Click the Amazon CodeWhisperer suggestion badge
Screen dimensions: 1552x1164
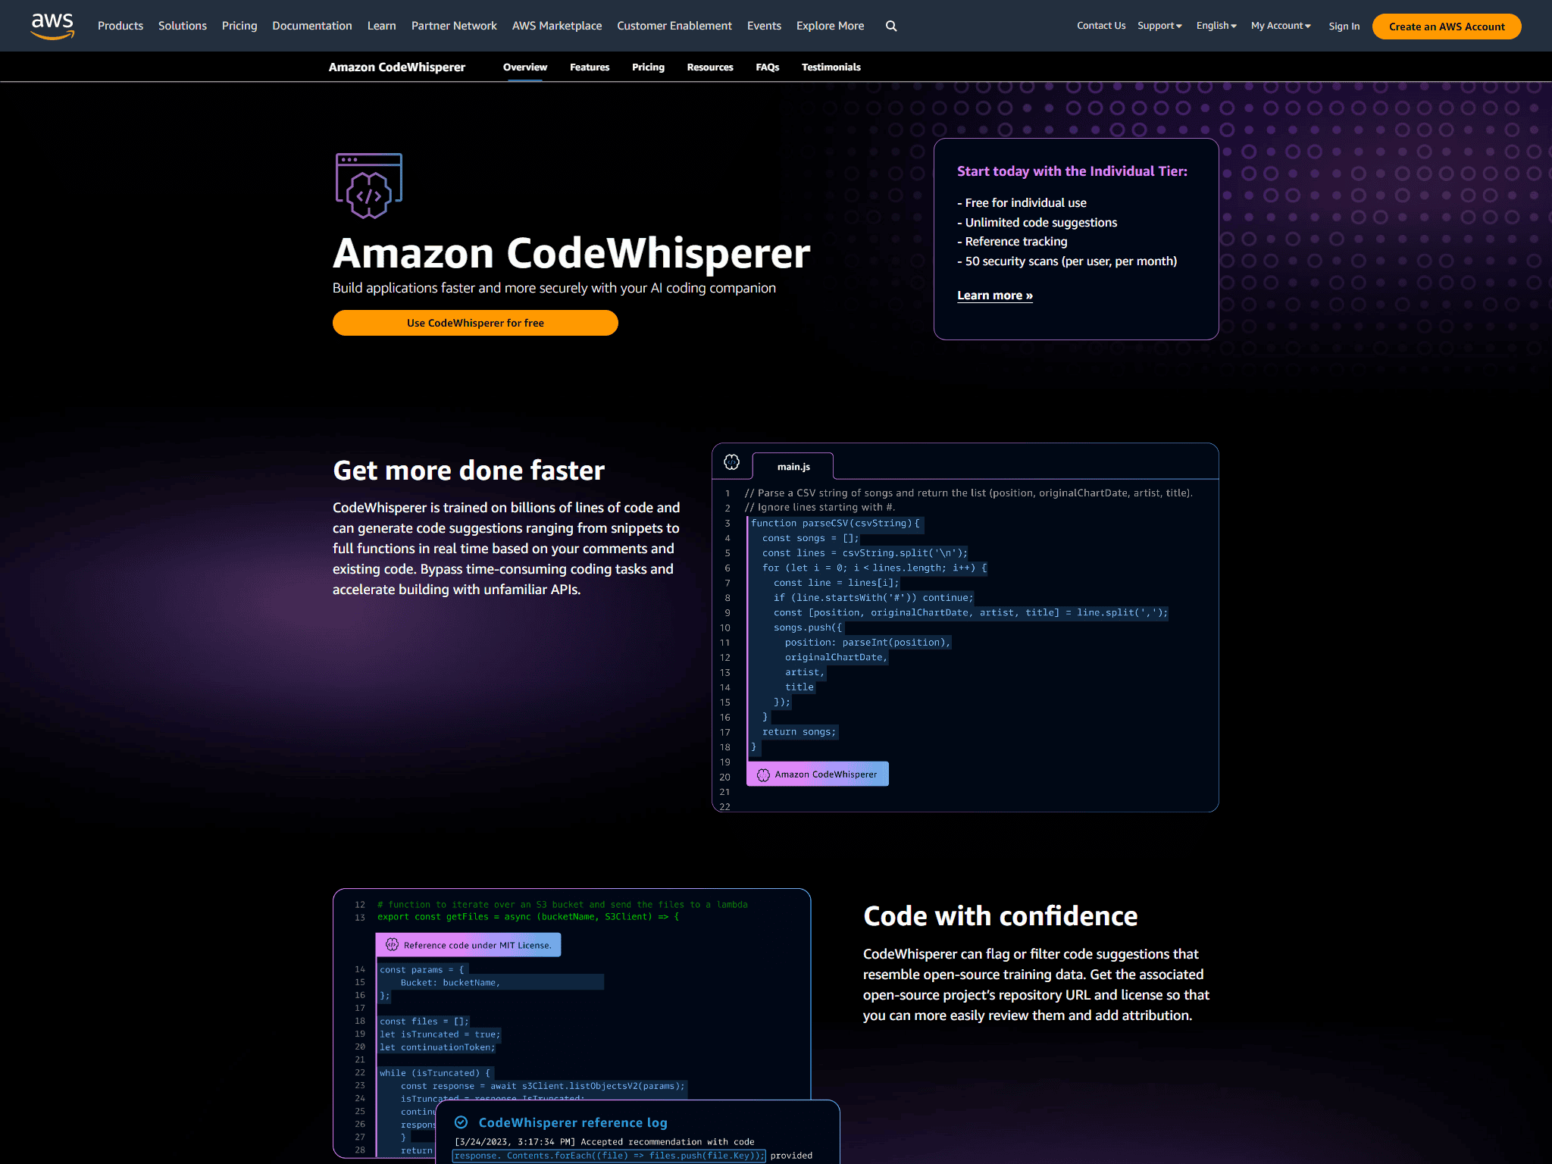pos(818,774)
